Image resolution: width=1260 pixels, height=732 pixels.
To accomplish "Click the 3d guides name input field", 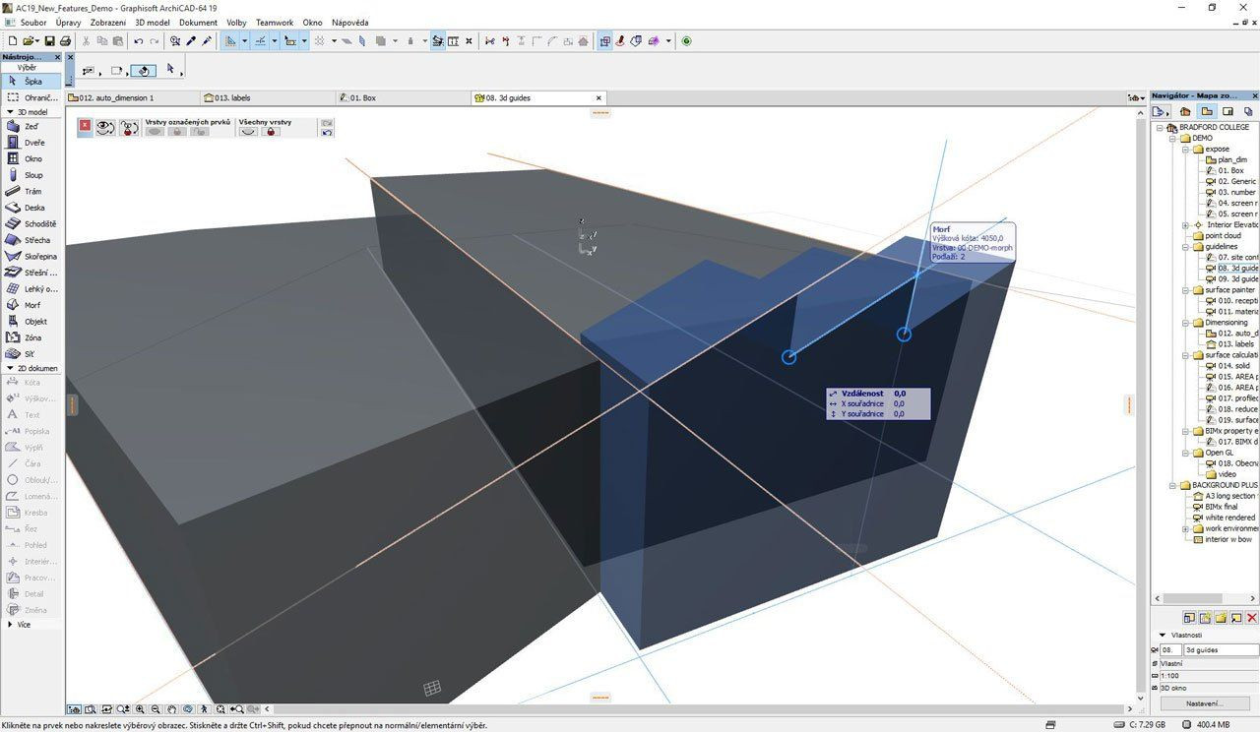I will pyautogui.click(x=1220, y=650).
